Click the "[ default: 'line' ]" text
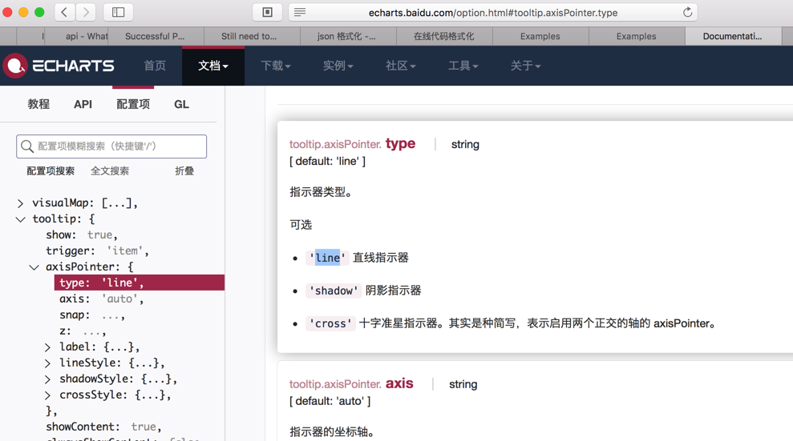The image size is (793, 441). point(327,161)
